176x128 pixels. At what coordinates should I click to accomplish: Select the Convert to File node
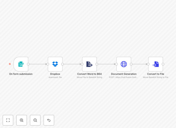156,64
